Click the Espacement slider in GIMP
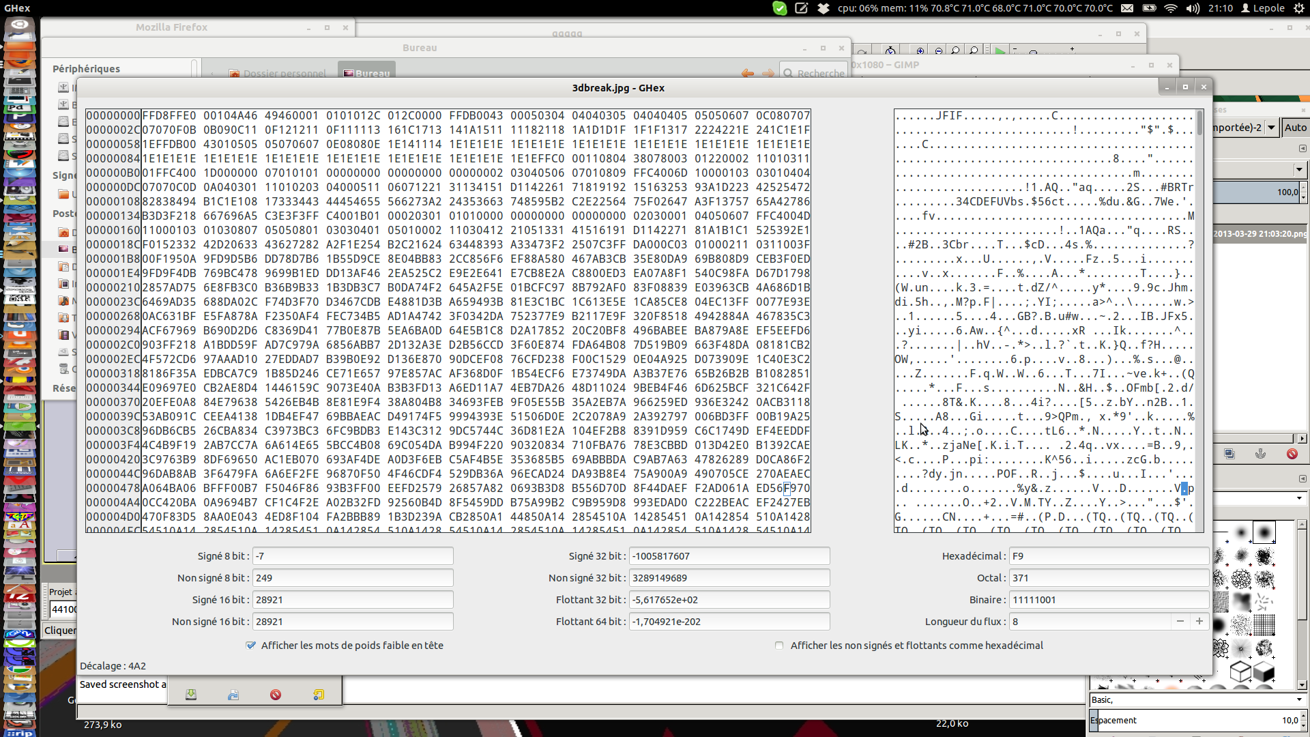Screen dimensions: 1310x737 pyautogui.click(x=1191, y=720)
